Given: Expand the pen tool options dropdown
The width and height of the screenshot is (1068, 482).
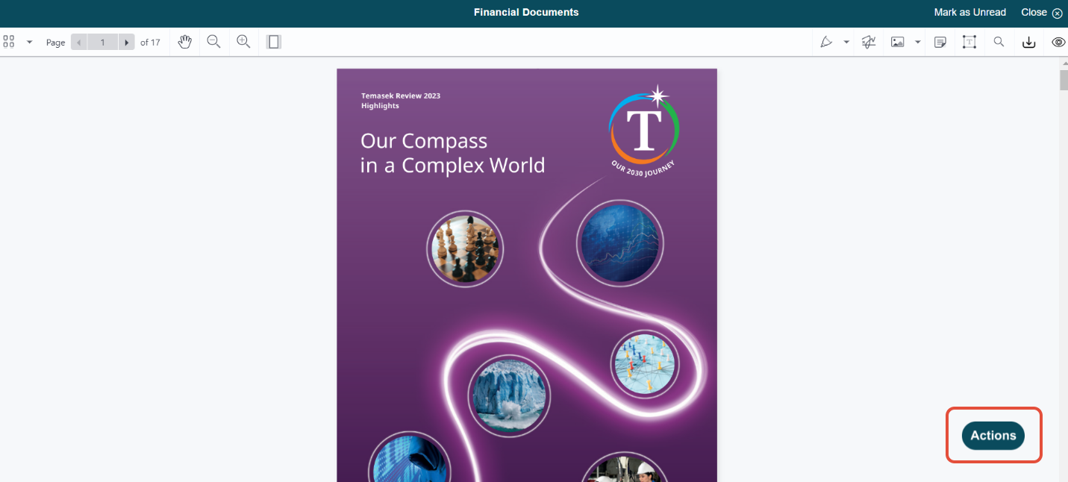Looking at the screenshot, I should (846, 42).
